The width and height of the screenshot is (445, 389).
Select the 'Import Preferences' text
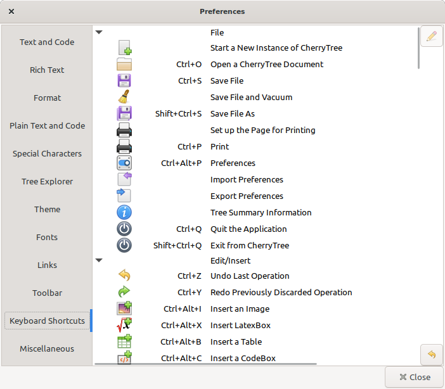[x=247, y=179]
